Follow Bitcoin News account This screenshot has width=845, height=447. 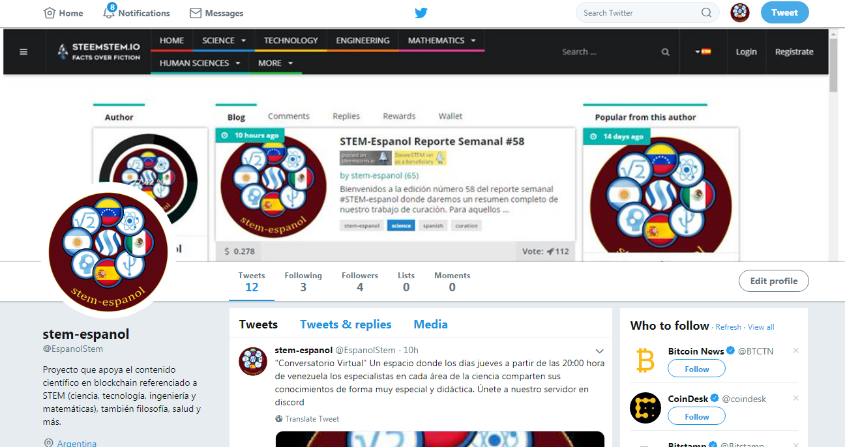(697, 369)
